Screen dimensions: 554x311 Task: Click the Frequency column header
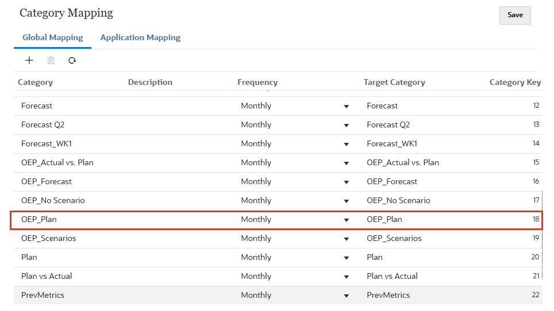click(257, 82)
